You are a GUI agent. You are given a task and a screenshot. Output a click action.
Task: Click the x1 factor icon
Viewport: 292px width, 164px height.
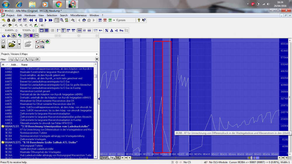click(117, 31)
